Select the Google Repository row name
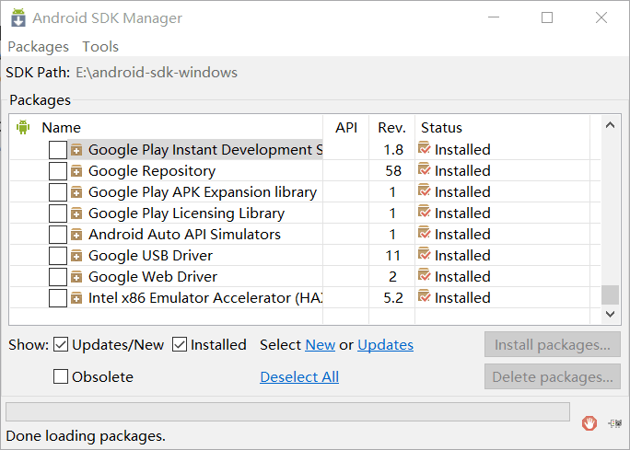630x450 pixels. (152, 171)
